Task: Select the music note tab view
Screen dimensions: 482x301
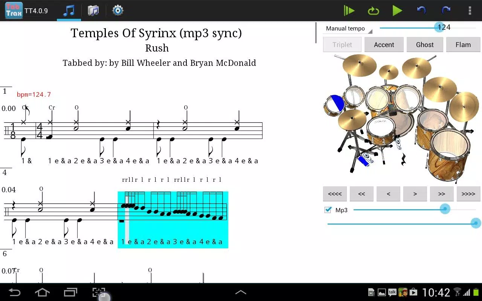Action: coord(69,11)
